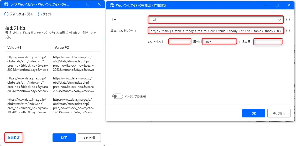Close the 詳細設定 dialog window
The image size is (296, 146).
coord(289,5)
